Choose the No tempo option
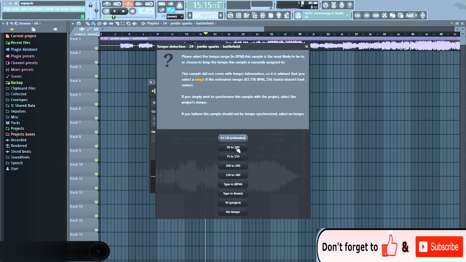Image resolution: width=466 pixels, height=262 pixels. point(233,212)
